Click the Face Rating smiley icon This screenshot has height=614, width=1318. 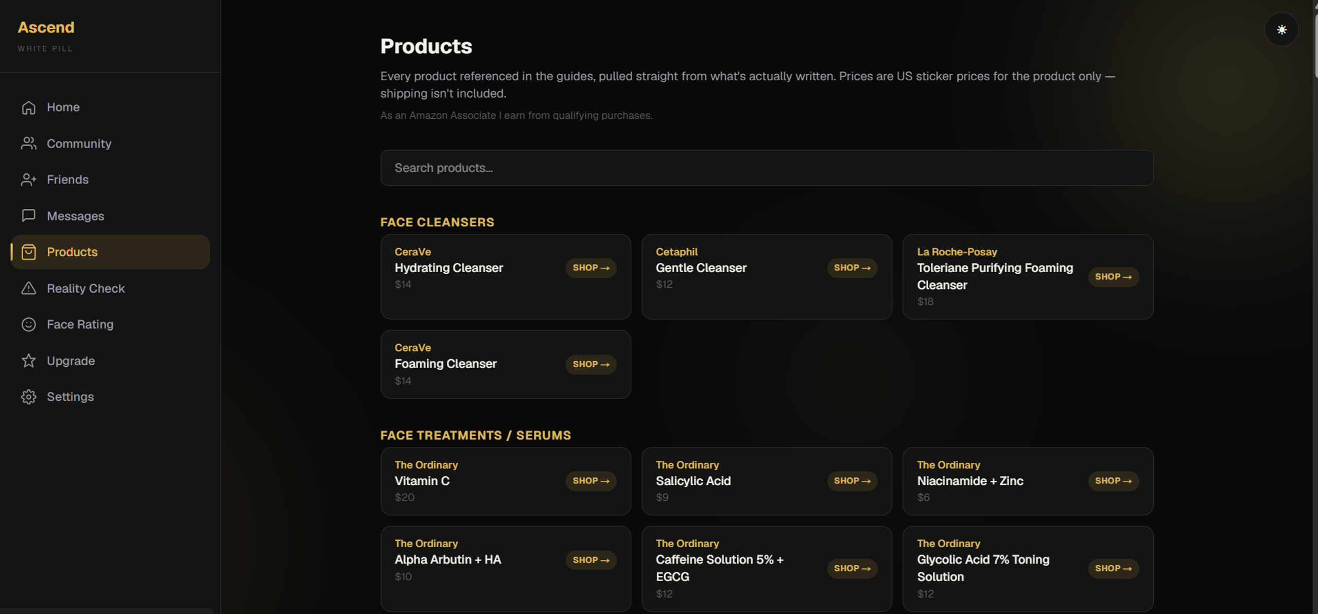tap(29, 324)
